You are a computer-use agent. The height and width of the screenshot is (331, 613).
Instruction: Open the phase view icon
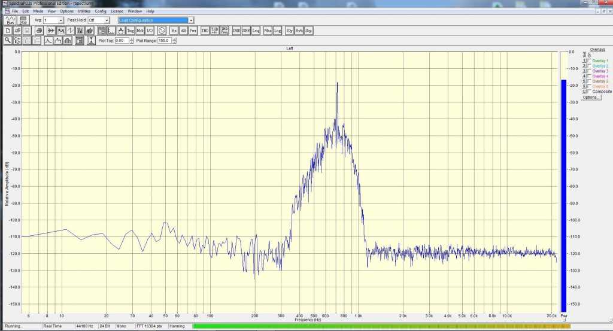tap(71, 31)
